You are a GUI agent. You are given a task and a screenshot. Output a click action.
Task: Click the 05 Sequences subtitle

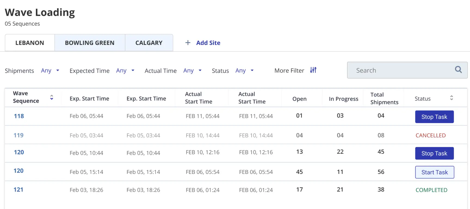point(22,24)
